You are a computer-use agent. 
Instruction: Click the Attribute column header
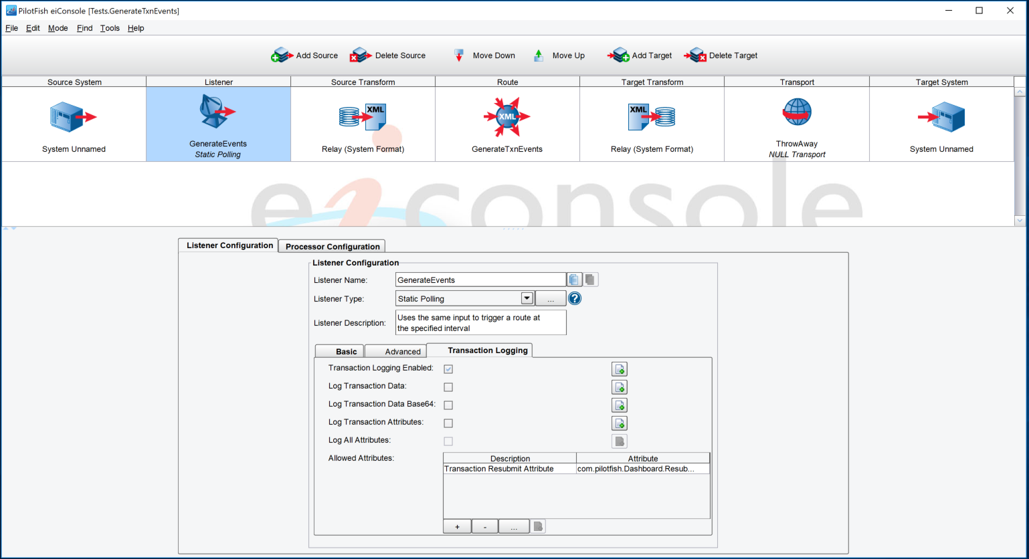coord(643,458)
